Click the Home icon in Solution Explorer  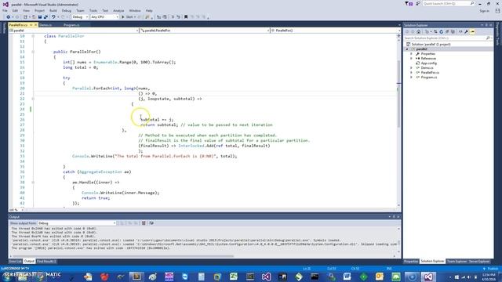418,31
